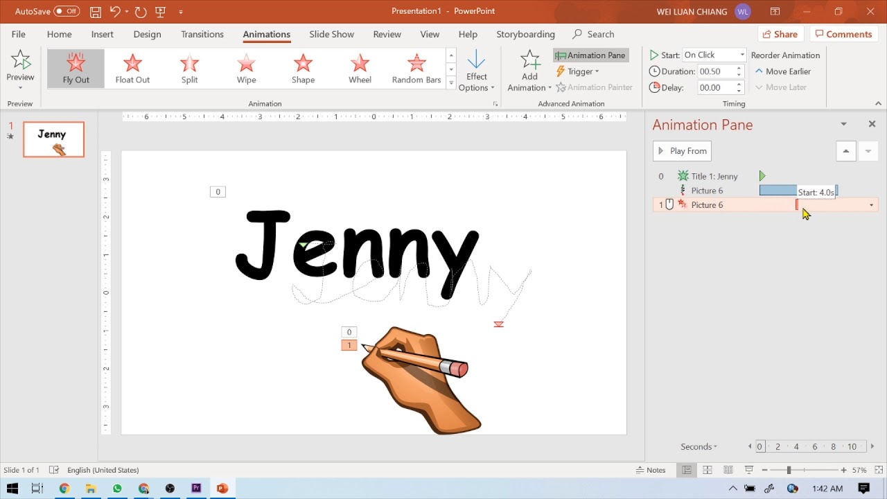This screenshot has height=499, width=887.
Task: Open Quick Access Toolbar customize dropdown
Action: coord(181,12)
